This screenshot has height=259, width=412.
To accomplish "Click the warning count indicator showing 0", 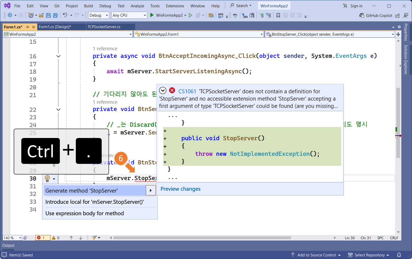I will coord(56,238).
